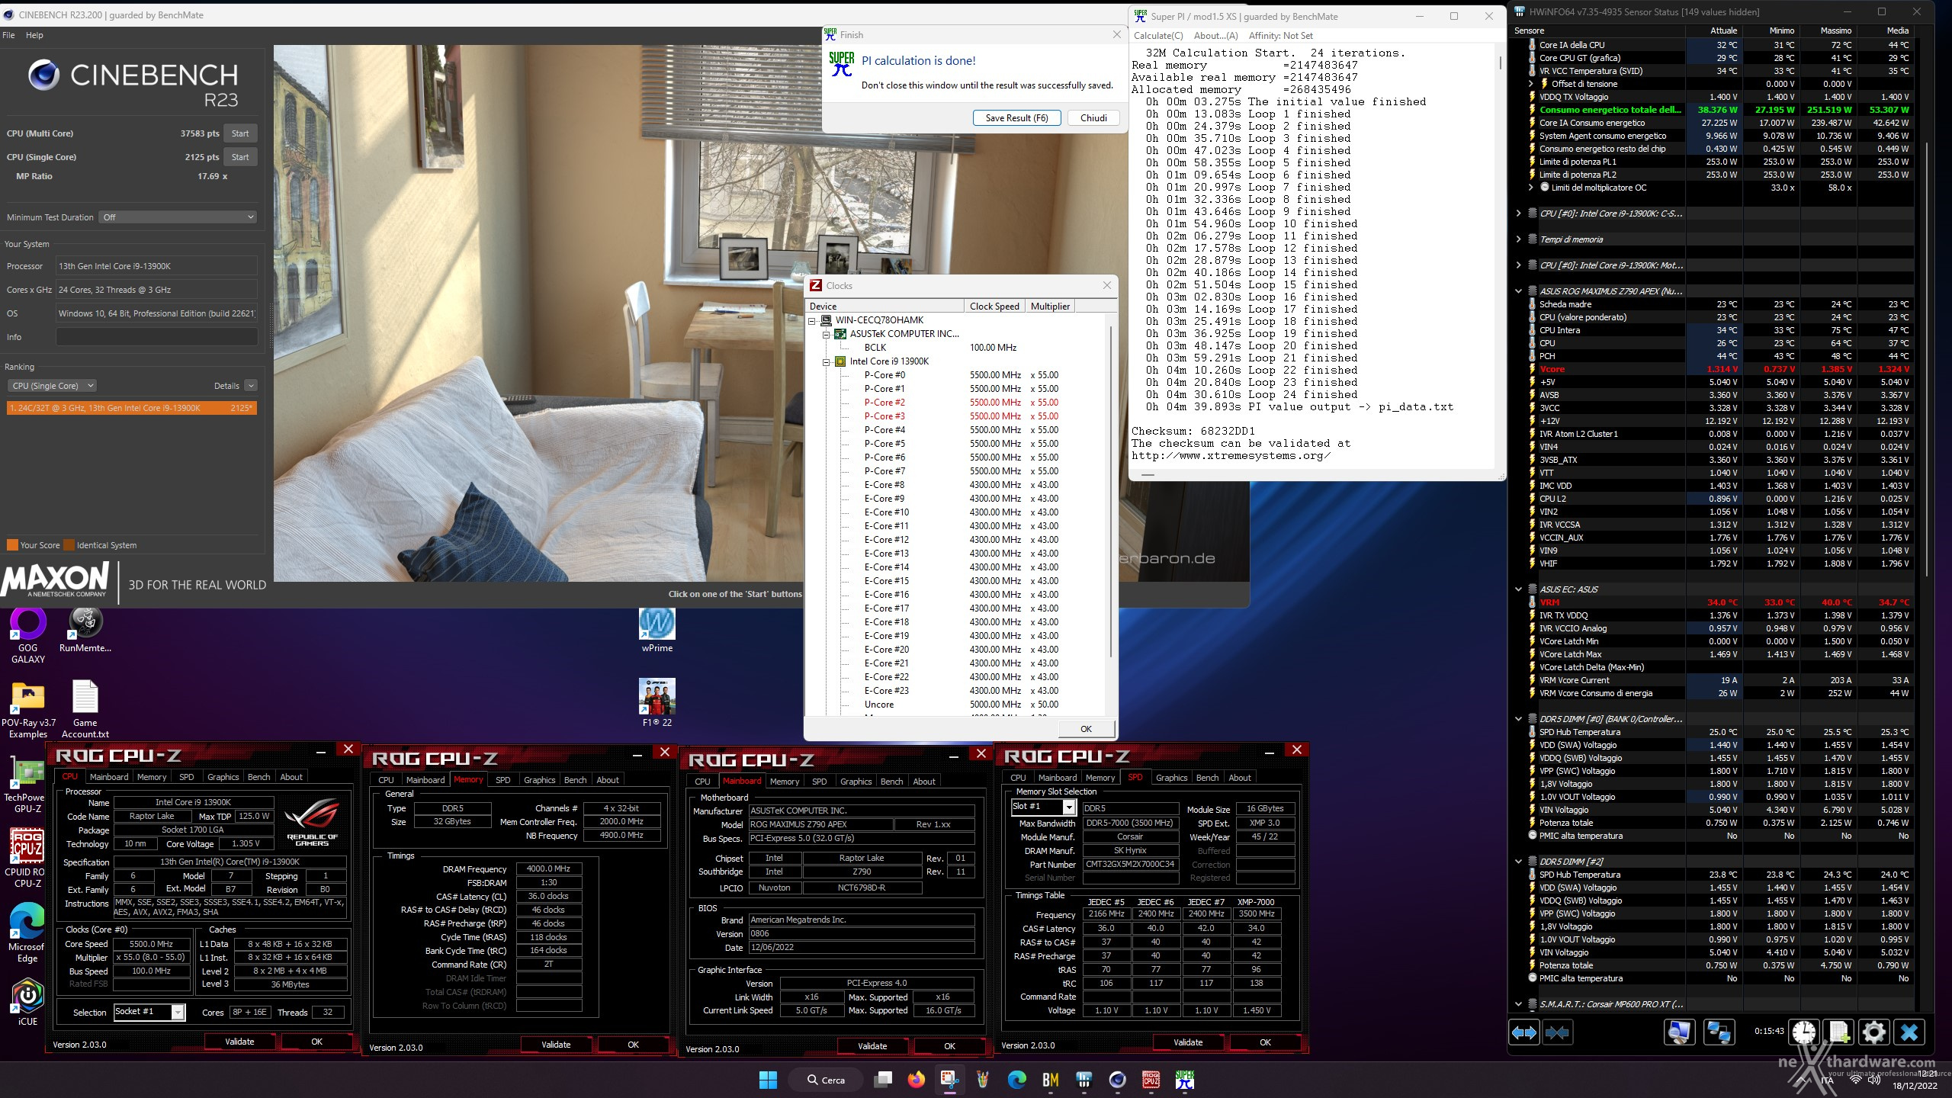Collapse ASUSTeK COMPUTER INC tree node

826,334
